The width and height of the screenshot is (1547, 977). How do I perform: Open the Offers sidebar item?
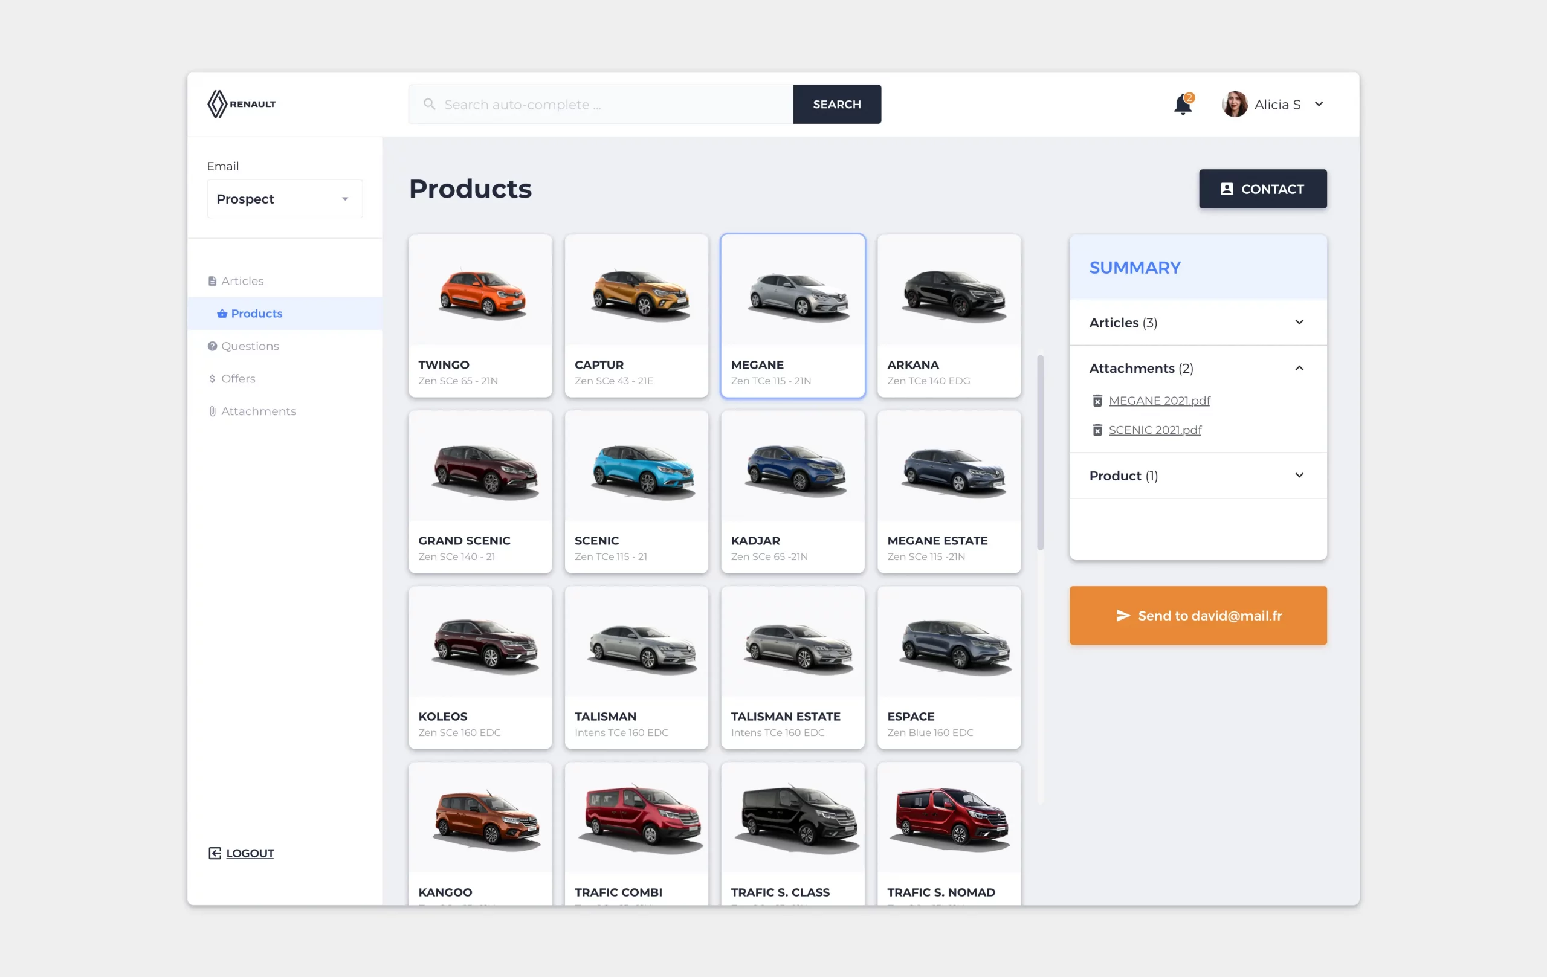(237, 378)
